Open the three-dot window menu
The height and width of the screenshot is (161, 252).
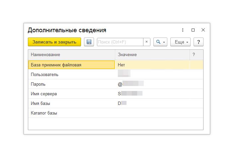tap(183, 30)
